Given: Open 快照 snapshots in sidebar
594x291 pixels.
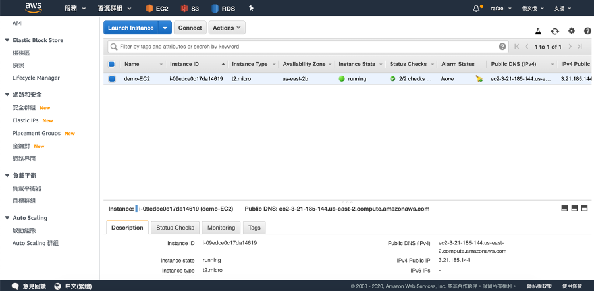Looking at the screenshot, I should [18, 65].
